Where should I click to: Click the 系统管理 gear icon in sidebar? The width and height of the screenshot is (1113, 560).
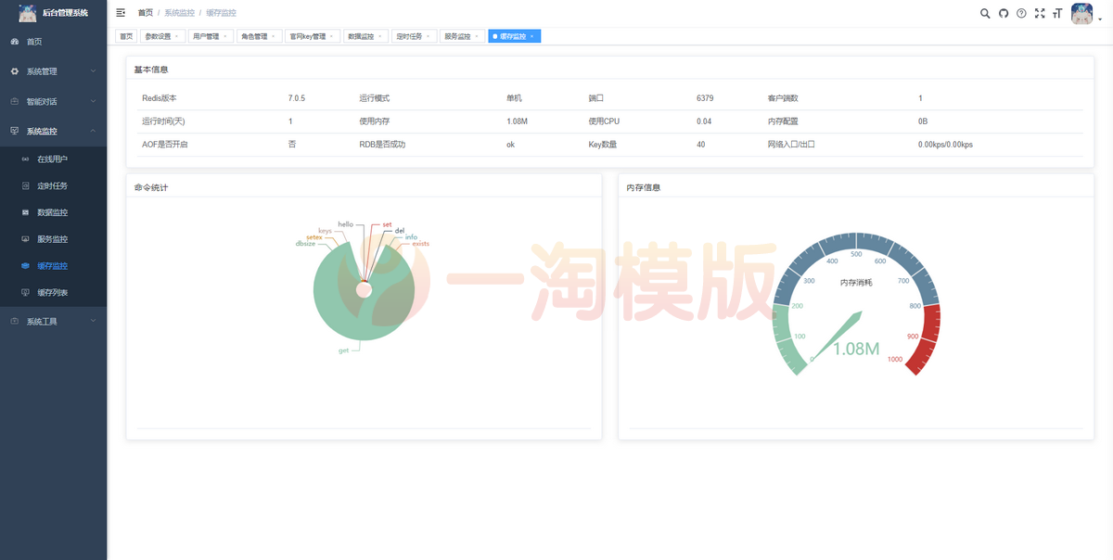click(15, 71)
